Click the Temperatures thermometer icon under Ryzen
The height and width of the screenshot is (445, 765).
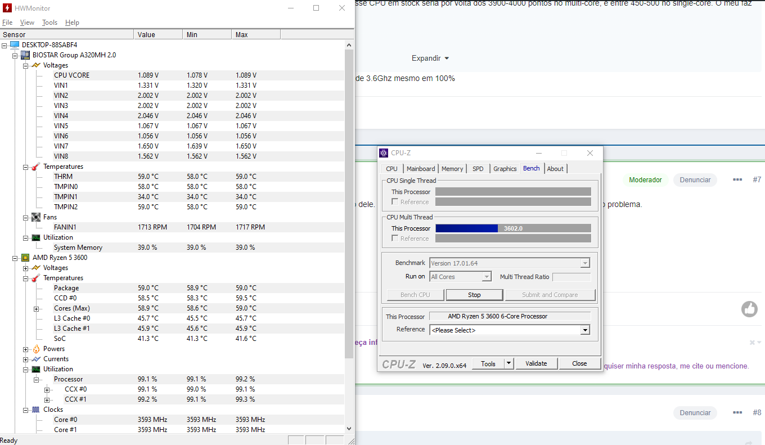pyautogui.click(x=36, y=278)
